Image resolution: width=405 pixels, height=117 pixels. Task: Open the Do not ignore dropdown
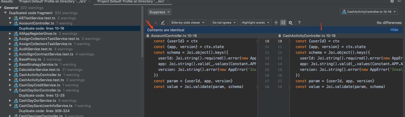pos(224,23)
